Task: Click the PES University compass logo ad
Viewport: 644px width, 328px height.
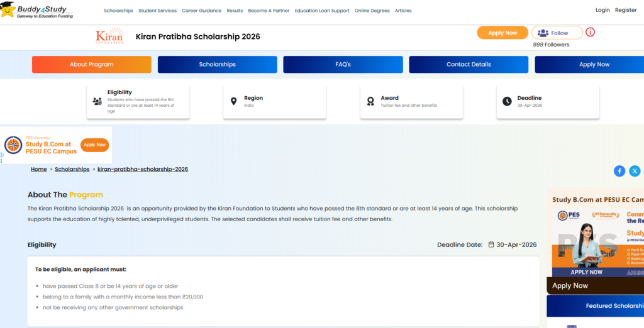Action: point(13,145)
